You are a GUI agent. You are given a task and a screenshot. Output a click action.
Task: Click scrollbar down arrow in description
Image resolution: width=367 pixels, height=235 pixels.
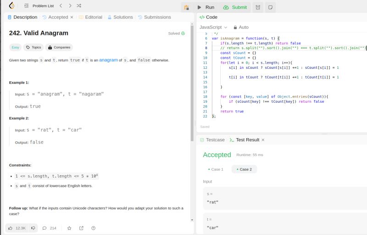coord(192,220)
